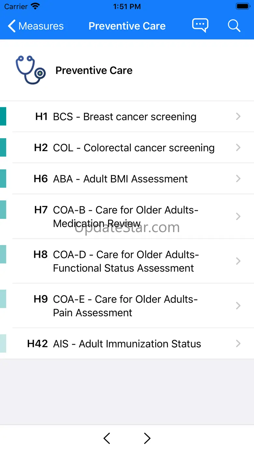Tap the stethoscope Preventive Care icon
This screenshot has height=452, width=254.
coord(31,70)
